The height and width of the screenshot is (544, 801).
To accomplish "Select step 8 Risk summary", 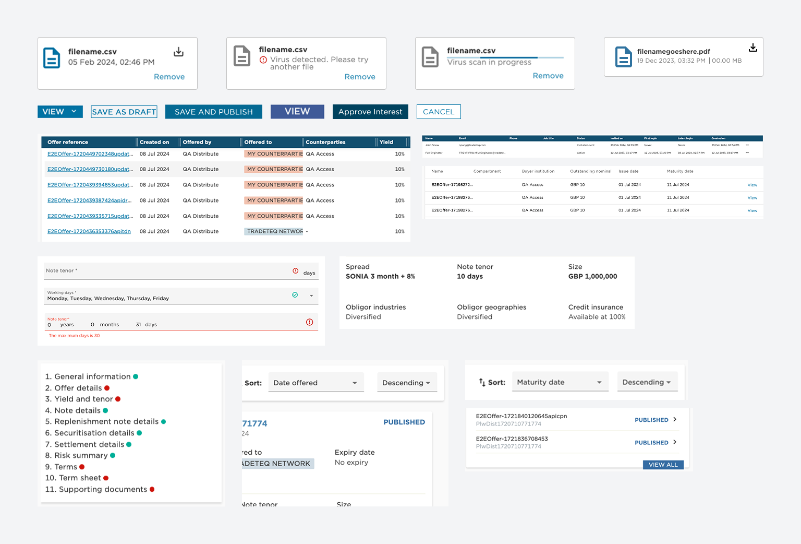I will pos(81,455).
